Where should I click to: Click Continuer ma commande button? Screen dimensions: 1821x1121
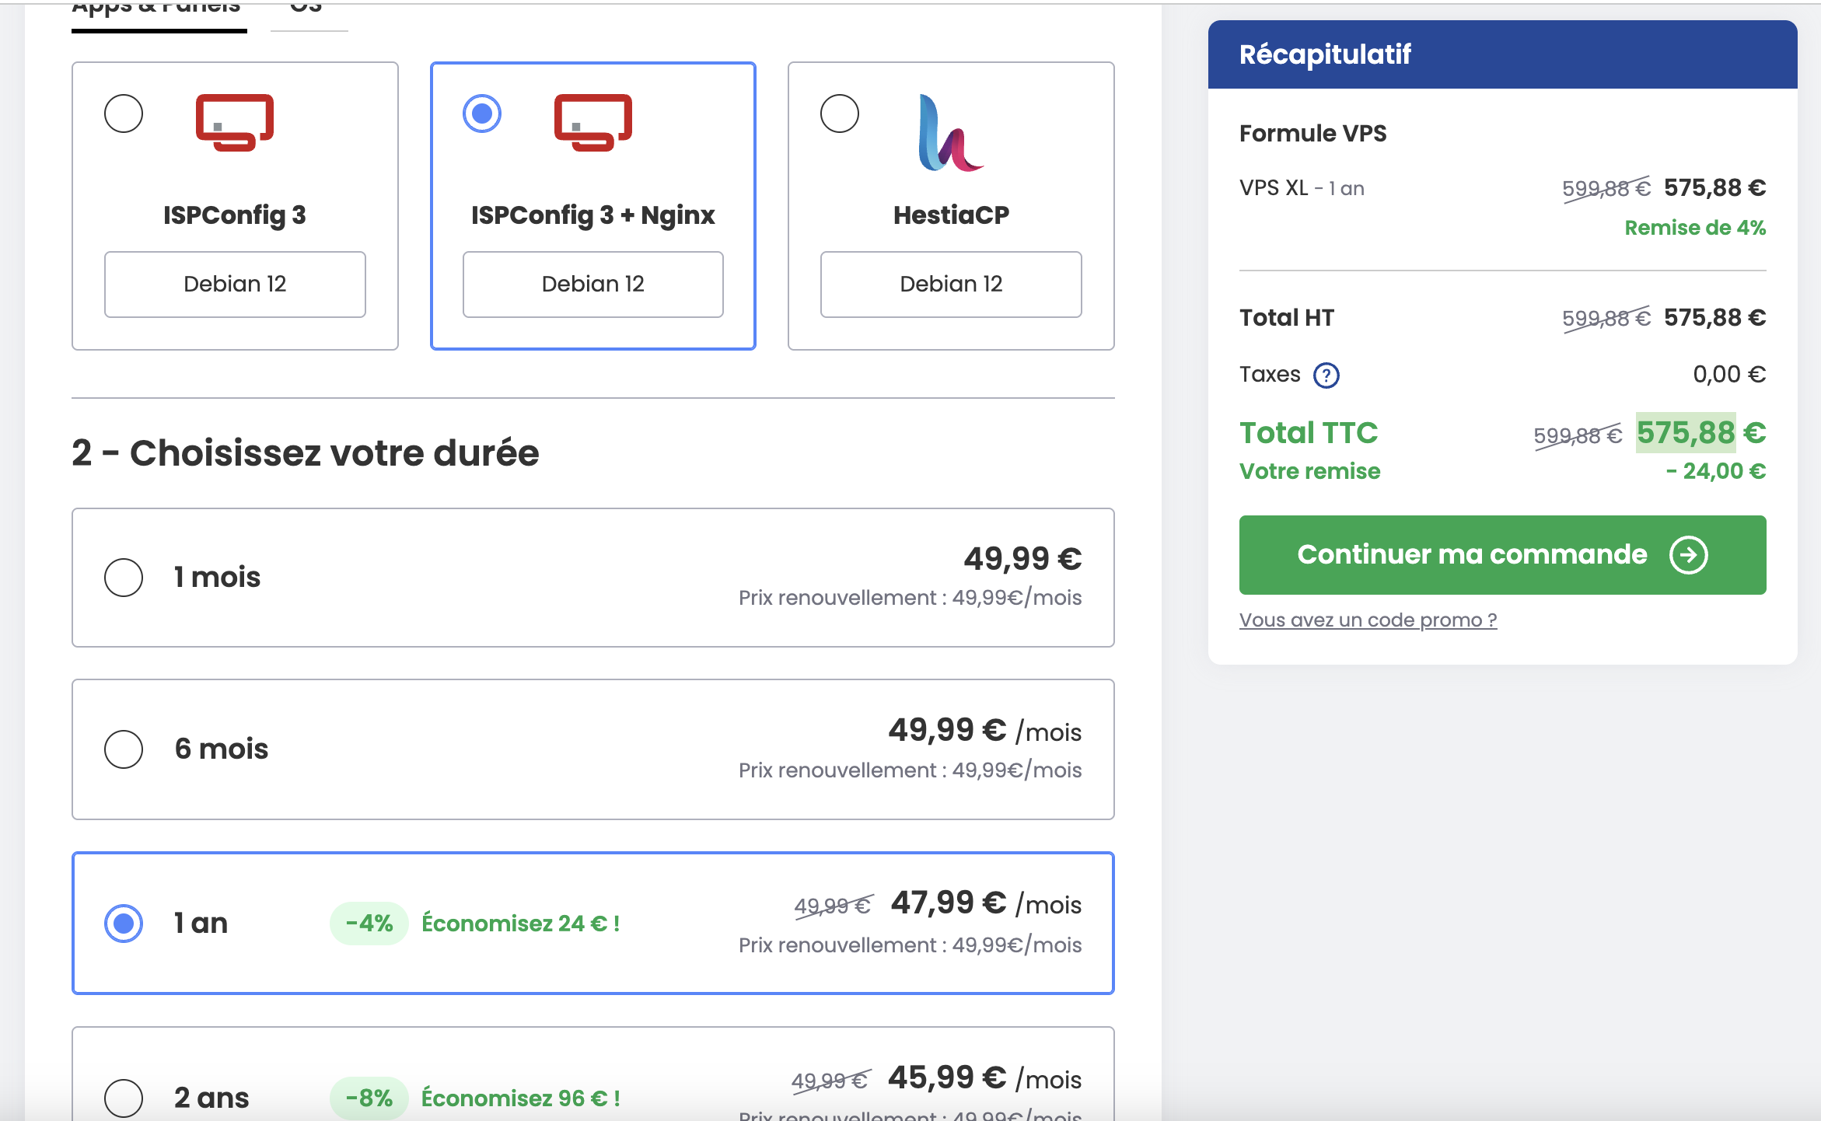(x=1471, y=555)
